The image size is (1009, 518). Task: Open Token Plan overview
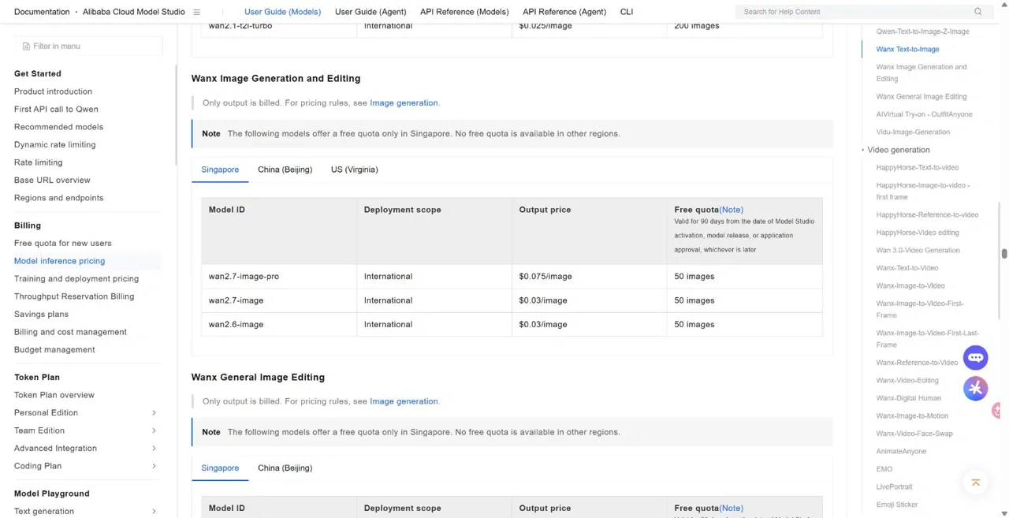point(54,395)
